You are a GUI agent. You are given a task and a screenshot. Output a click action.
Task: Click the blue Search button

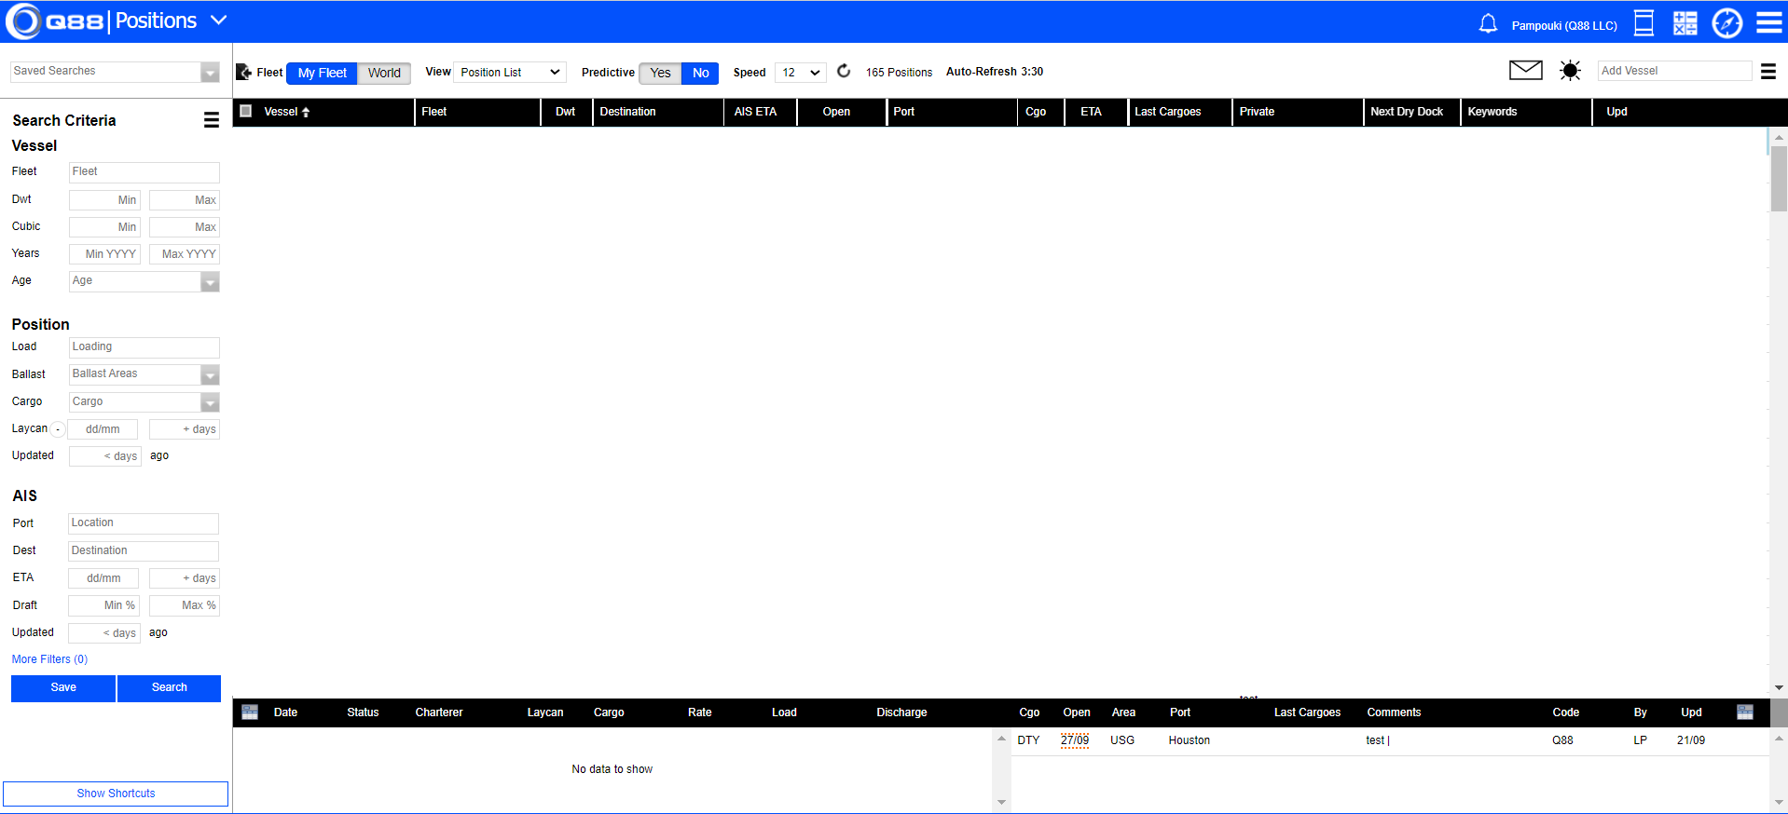pyautogui.click(x=169, y=687)
